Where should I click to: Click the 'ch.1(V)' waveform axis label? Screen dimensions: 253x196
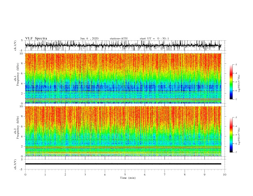click(15, 45)
